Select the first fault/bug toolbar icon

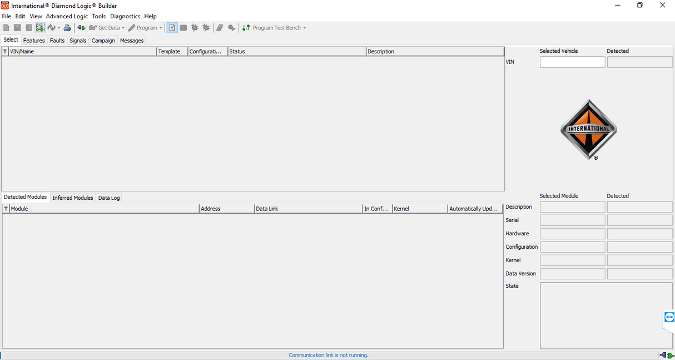coord(194,27)
